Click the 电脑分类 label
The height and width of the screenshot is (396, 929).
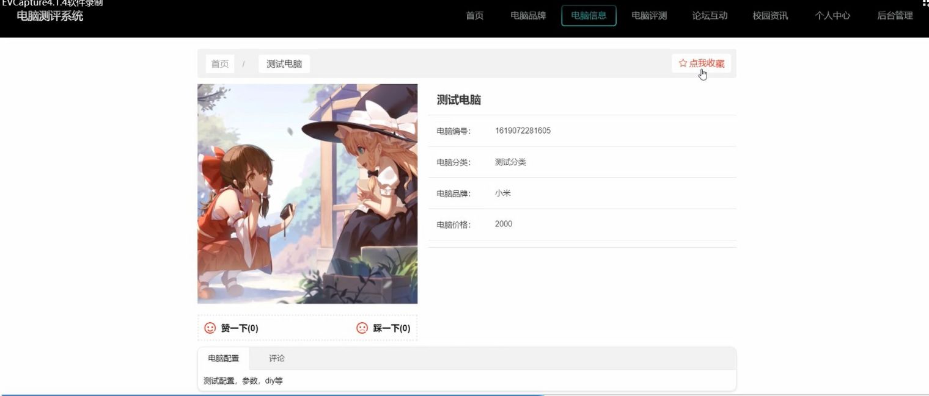coord(453,162)
